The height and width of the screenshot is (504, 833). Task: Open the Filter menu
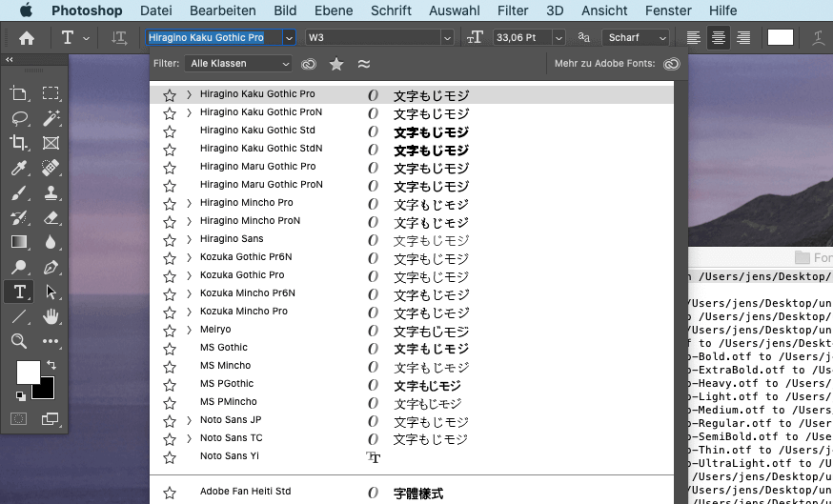(513, 10)
